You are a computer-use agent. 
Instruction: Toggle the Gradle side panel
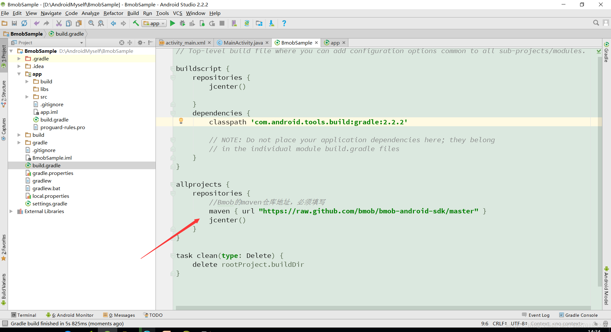(x=607, y=52)
